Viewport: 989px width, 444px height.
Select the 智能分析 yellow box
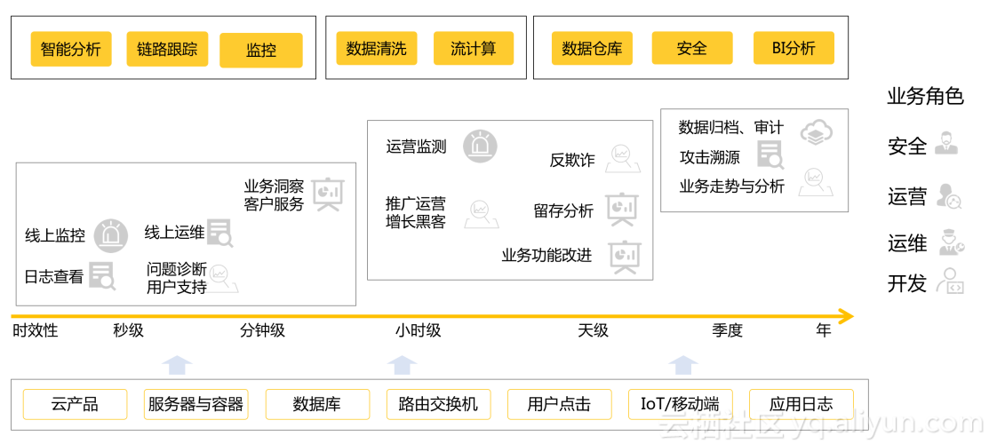coord(71,49)
